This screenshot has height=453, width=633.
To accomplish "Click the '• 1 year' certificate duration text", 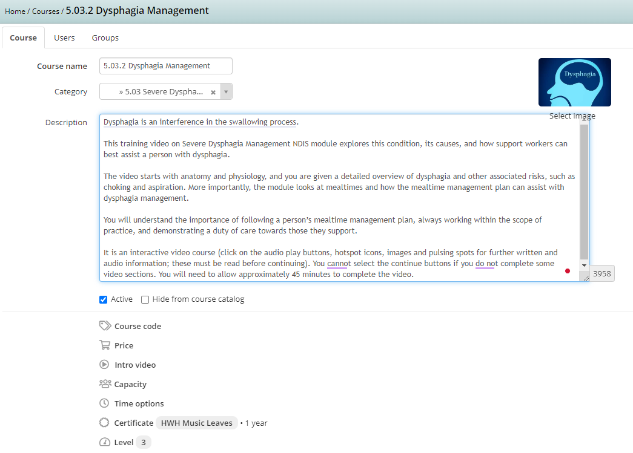I will tap(254, 423).
